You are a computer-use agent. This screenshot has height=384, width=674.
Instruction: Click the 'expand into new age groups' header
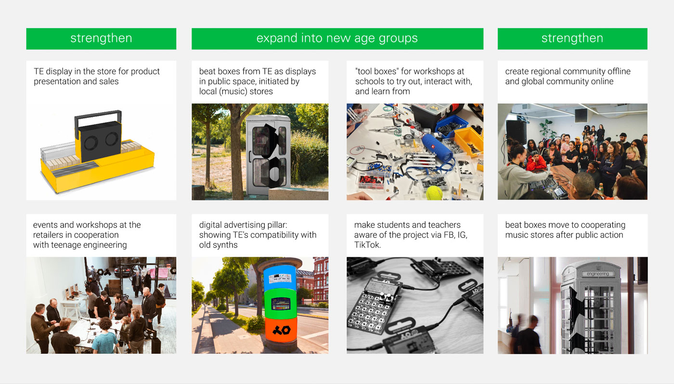(337, 38)
